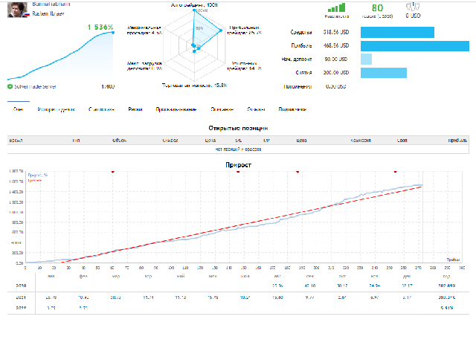Toggle the blue 'Прирост, %' legend series
This screenshot has height=357, width=476.
37,176
